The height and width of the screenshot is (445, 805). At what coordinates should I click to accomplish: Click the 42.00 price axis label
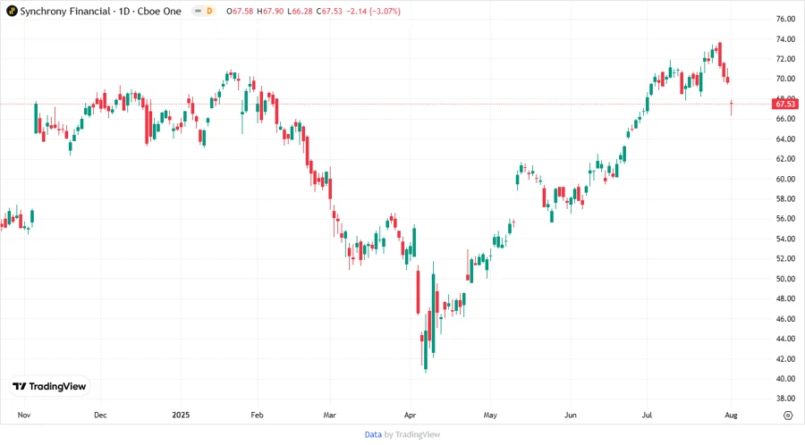(x=785, y=359)
